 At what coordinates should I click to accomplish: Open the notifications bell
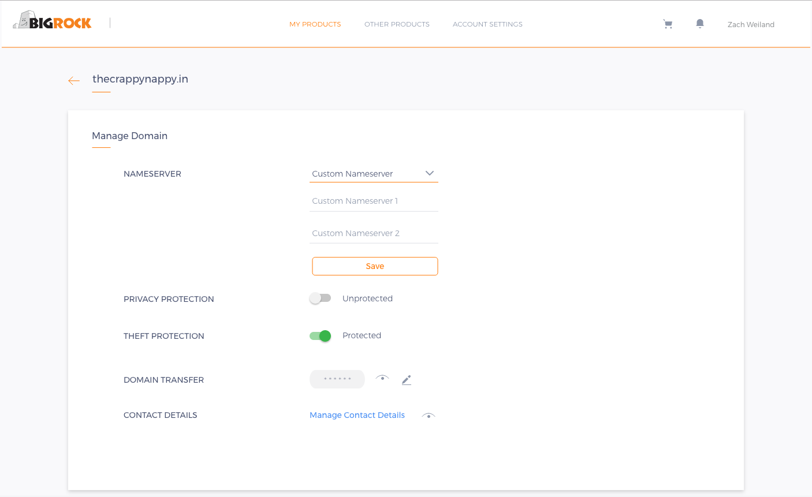(x=700, y=24)
